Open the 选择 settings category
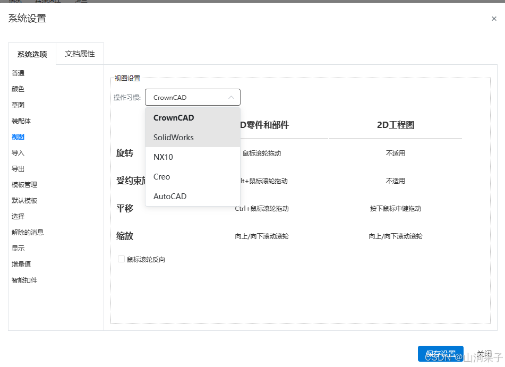Screen dimensions: 505x367 point(18,217)
